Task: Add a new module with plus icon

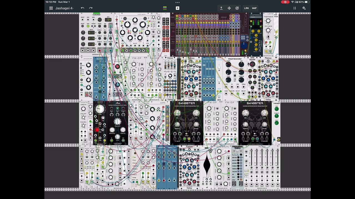Action: coord(177,8)
